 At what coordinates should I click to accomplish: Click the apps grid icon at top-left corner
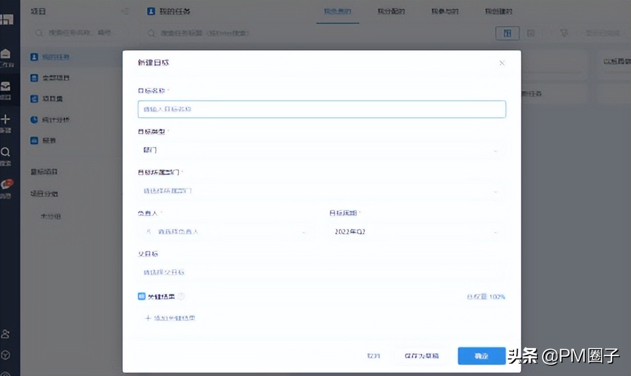10,19
